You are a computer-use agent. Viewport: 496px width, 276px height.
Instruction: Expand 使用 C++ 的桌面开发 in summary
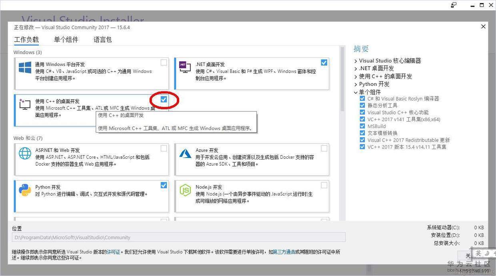click(x=356, y=77)
